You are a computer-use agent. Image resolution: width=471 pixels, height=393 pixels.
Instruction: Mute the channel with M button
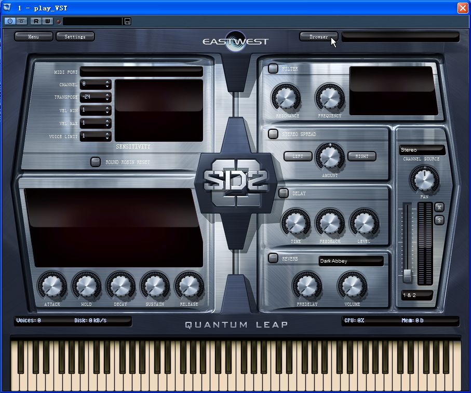click(x=439, y=207)
